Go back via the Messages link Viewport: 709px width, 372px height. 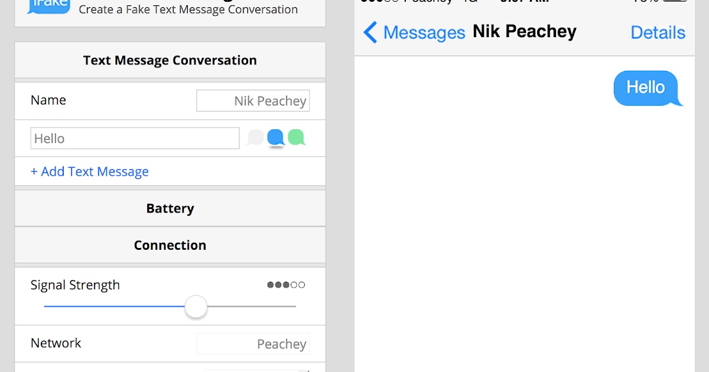click(424, 32)
